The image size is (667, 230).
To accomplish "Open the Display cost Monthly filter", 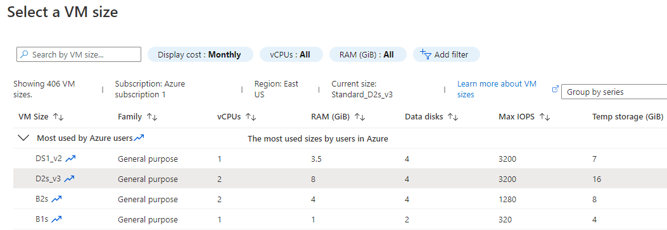I will tap(200, 54).
